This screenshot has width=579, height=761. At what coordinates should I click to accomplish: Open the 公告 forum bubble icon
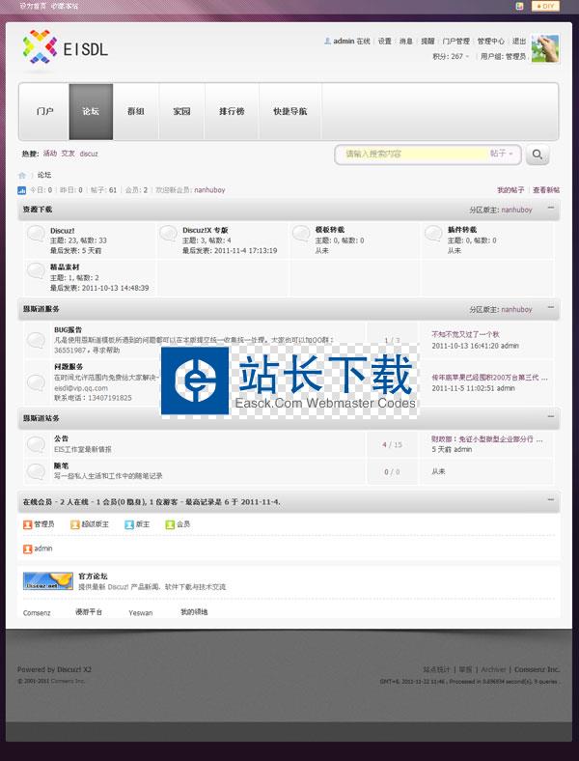coord(37,443)
